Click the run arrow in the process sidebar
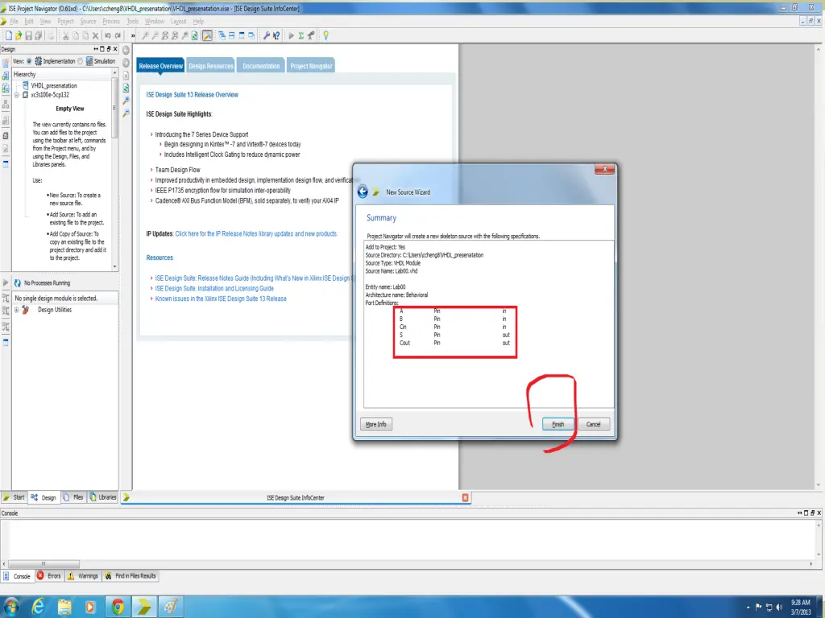 click(x=6, y=282)
